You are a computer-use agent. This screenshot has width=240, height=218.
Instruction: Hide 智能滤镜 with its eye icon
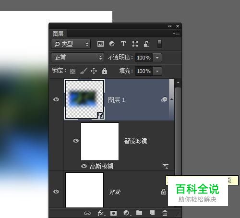76,141
